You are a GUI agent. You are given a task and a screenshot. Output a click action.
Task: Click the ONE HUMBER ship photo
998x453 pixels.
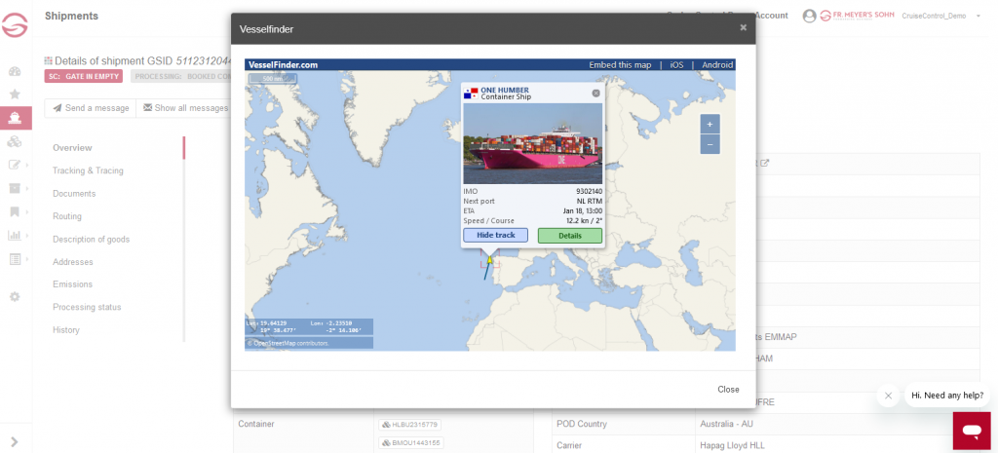[x=533, y=144]
